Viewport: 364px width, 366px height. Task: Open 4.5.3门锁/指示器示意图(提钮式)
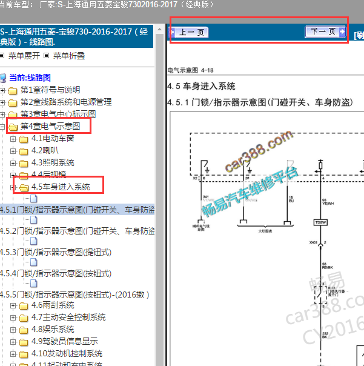click(x=56, y=252)
